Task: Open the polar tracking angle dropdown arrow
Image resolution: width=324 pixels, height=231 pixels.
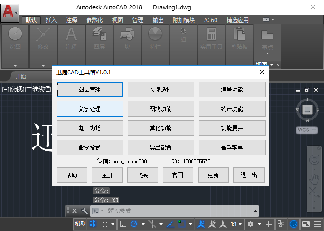Action: 143,224
